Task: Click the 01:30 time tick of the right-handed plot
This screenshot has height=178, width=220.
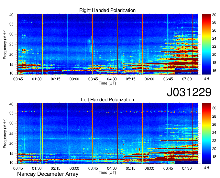Action: 37,79
